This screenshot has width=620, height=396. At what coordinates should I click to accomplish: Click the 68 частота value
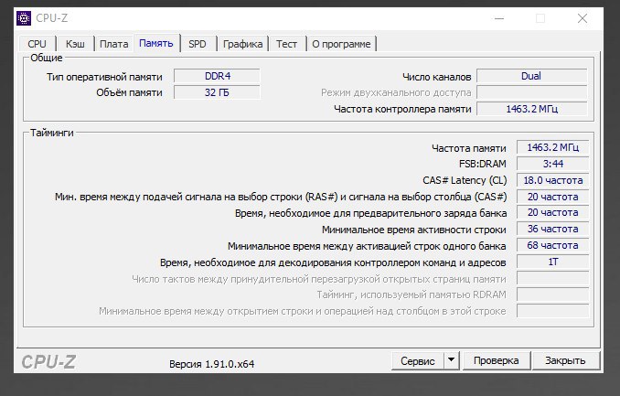point(552,246)
